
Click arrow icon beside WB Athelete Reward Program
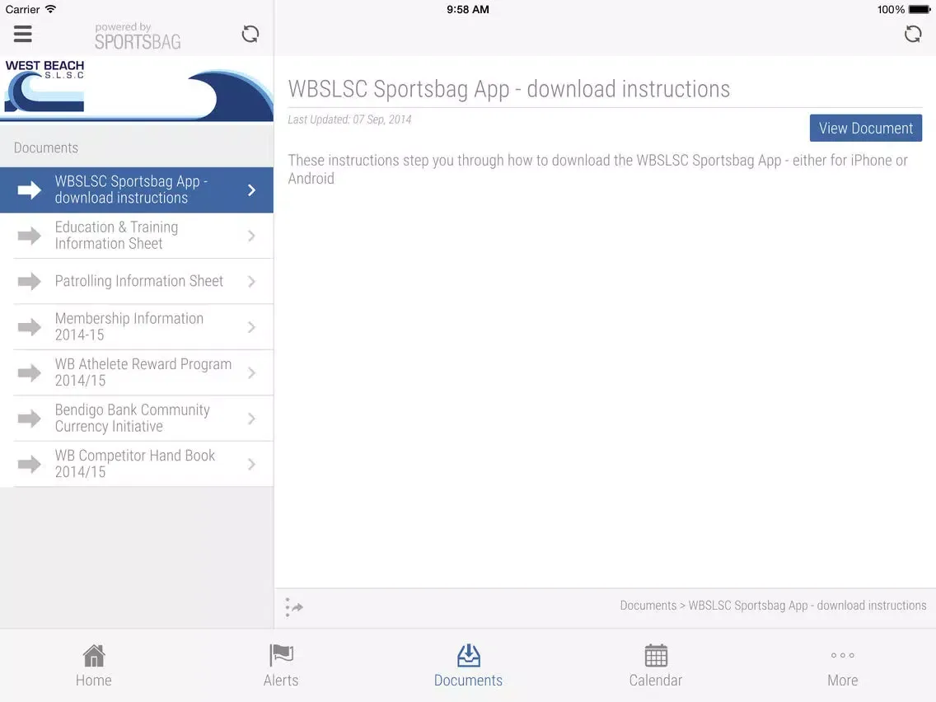pos(30,373)
